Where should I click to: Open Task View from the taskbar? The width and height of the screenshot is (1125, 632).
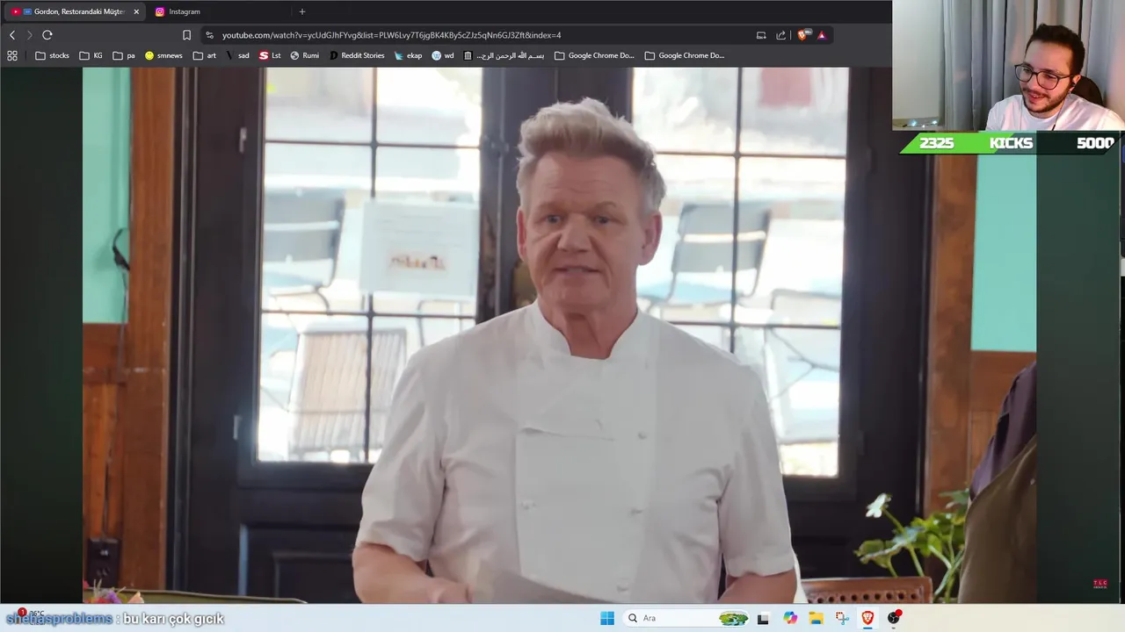(763, 618)
